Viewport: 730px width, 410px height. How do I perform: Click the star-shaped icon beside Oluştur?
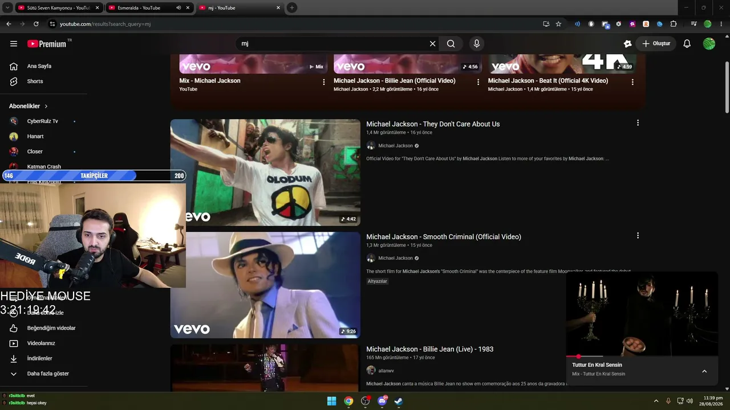628,44
